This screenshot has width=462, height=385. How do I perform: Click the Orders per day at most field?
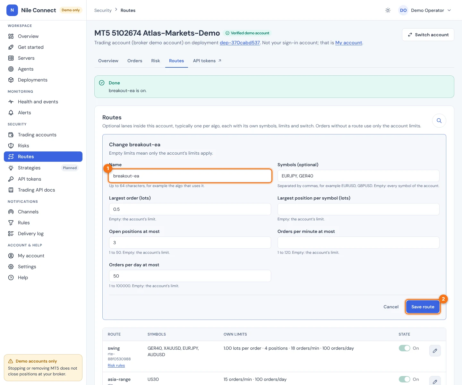click(190, 276)
